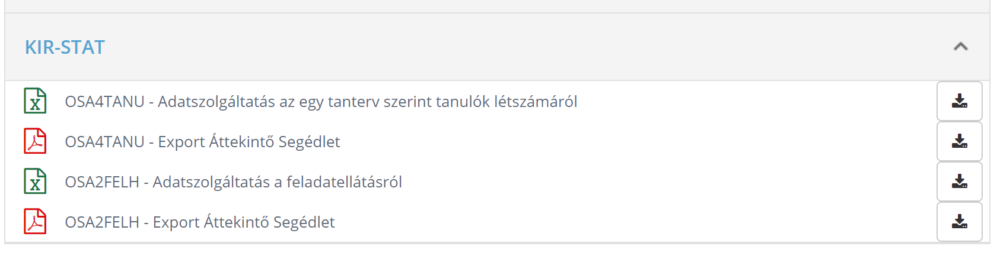This screenshot has width=997, height=256.
Task: Open 'OSA4TANU - Adatszolgáltatás az egy tanterv' entry text
Action: click(x=321, y=102)
